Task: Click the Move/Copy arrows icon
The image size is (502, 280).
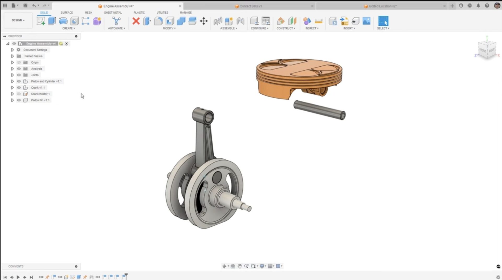Action: point(204,21)
